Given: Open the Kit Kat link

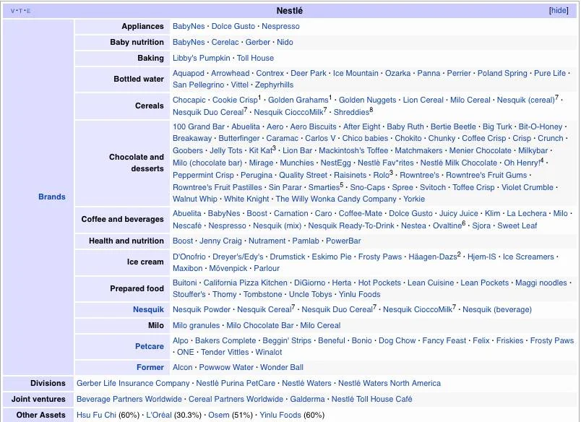Looking at the screenshot, I should (x=261, y=150).
